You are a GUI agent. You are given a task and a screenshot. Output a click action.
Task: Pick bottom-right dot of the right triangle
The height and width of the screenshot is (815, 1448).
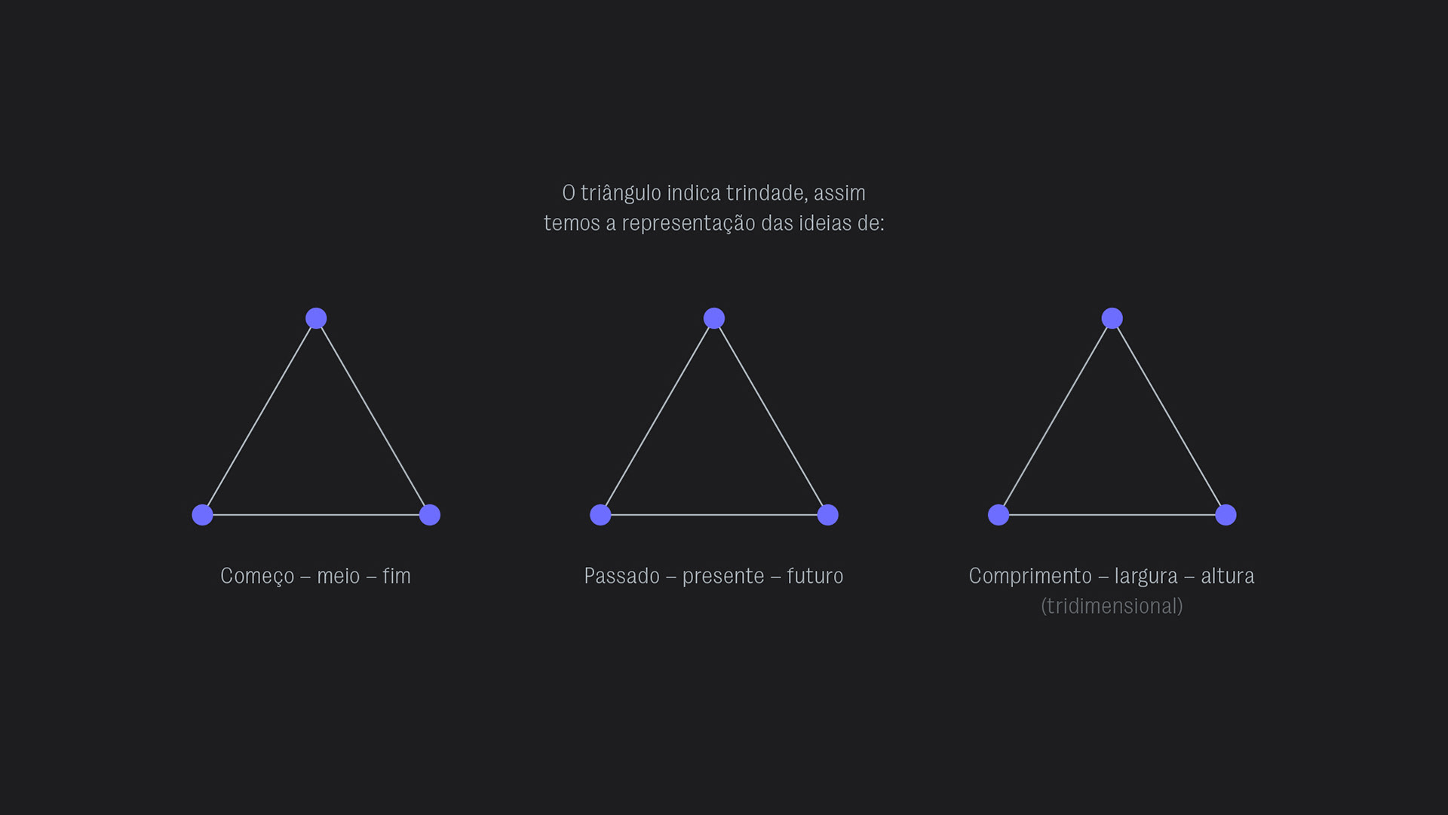[x=1226, y=515]
